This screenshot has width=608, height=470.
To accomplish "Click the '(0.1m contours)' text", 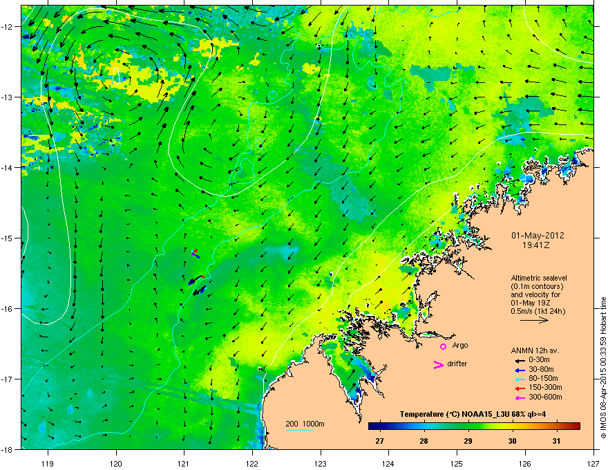I will point(537,286).
